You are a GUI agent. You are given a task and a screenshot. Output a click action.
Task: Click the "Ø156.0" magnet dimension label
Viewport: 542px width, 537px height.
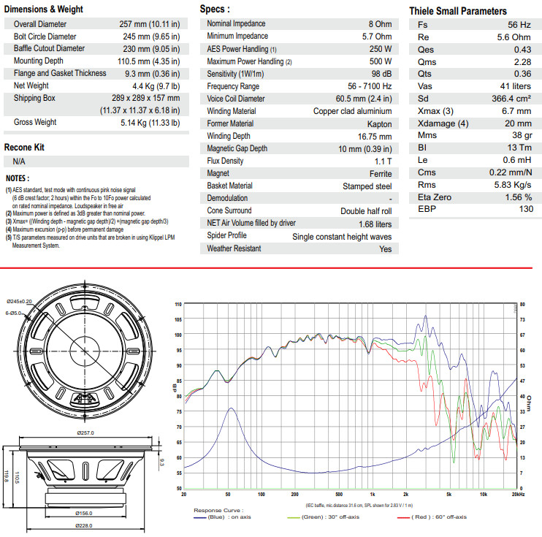coord(84,514)
